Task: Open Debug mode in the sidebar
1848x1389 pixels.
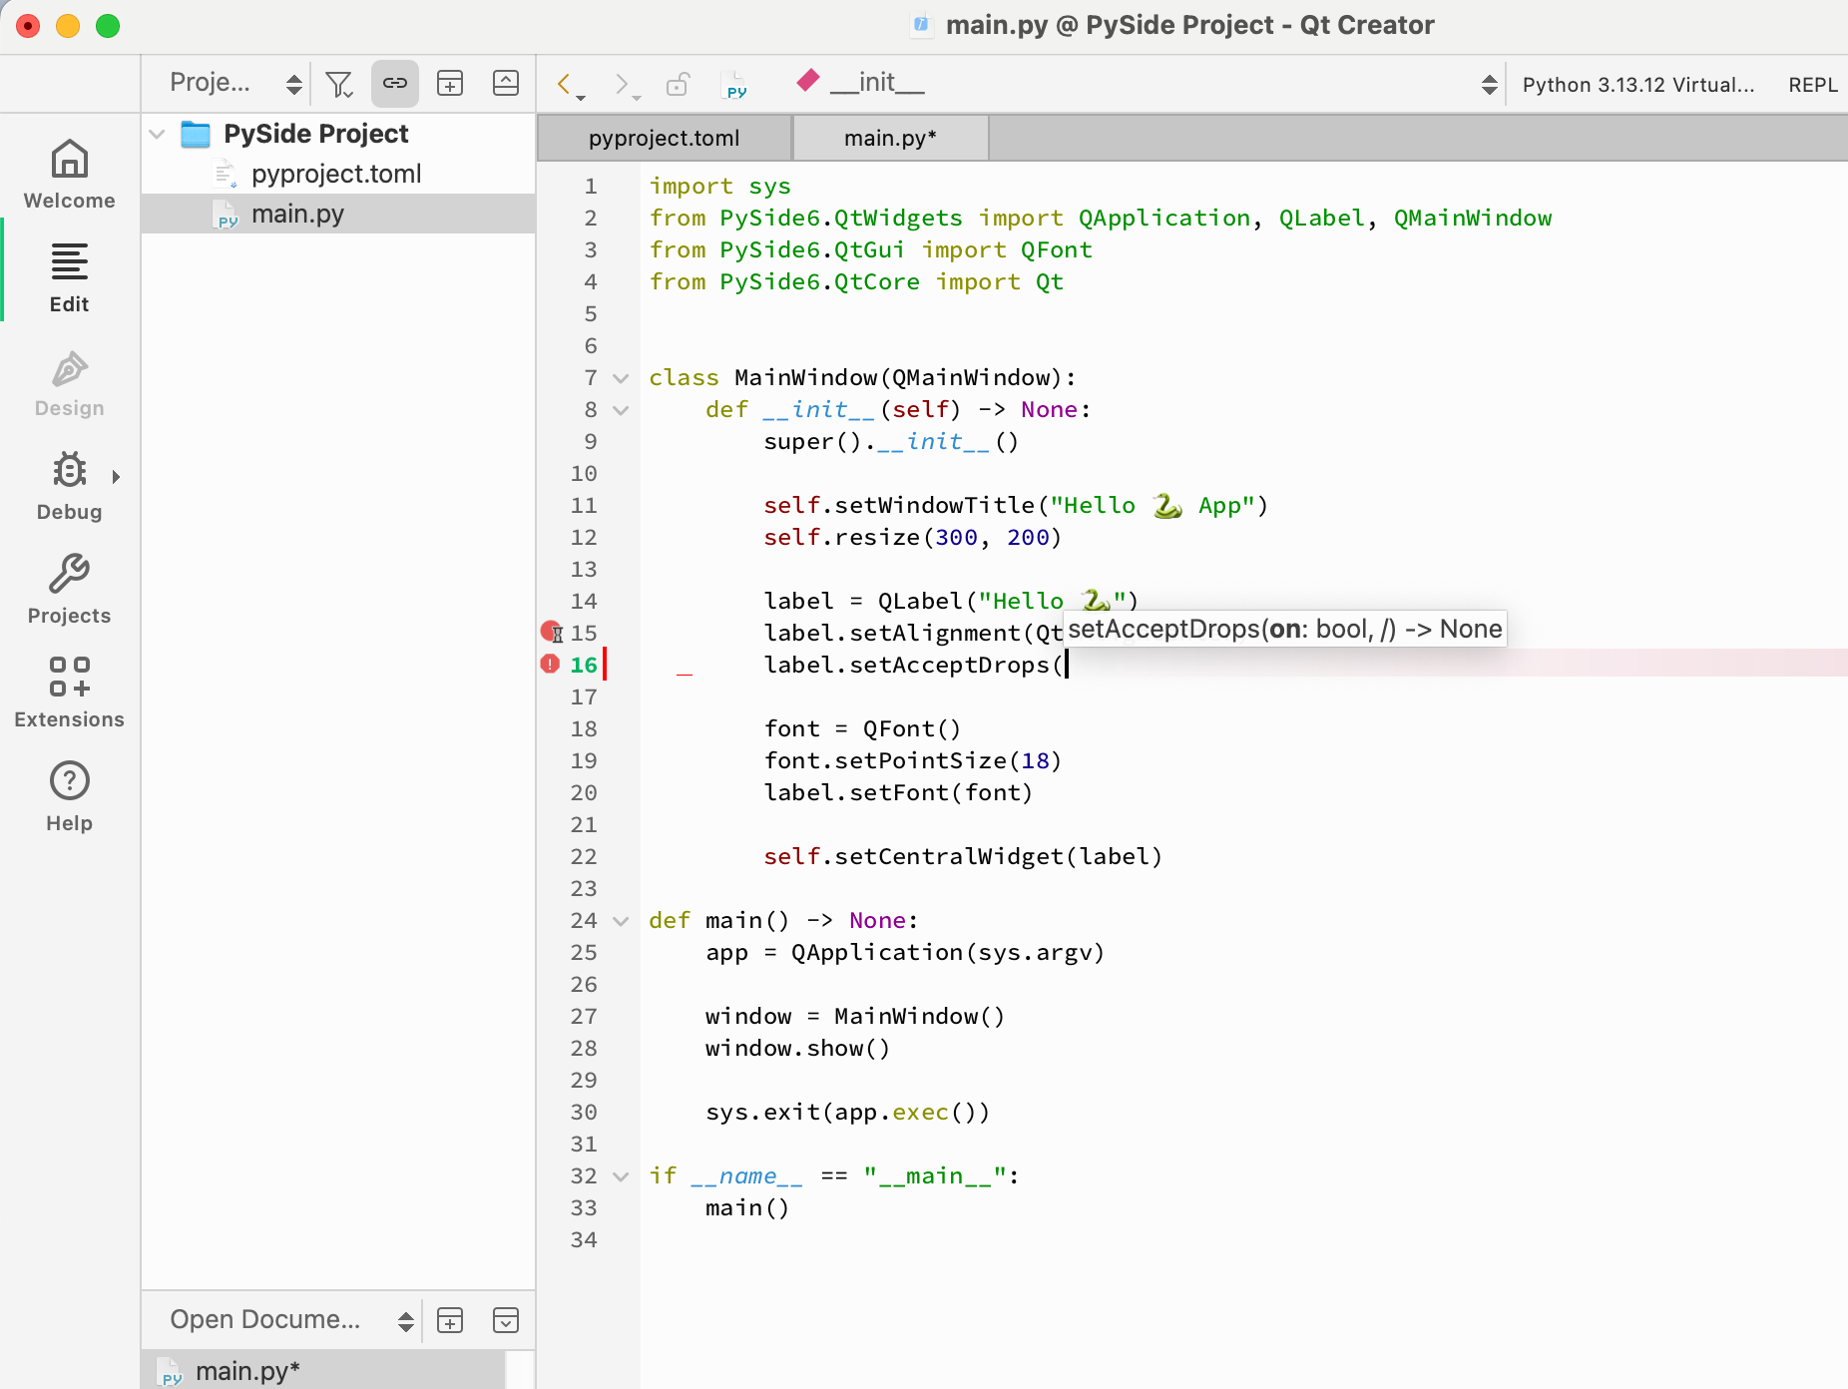Action: point(68,486)
